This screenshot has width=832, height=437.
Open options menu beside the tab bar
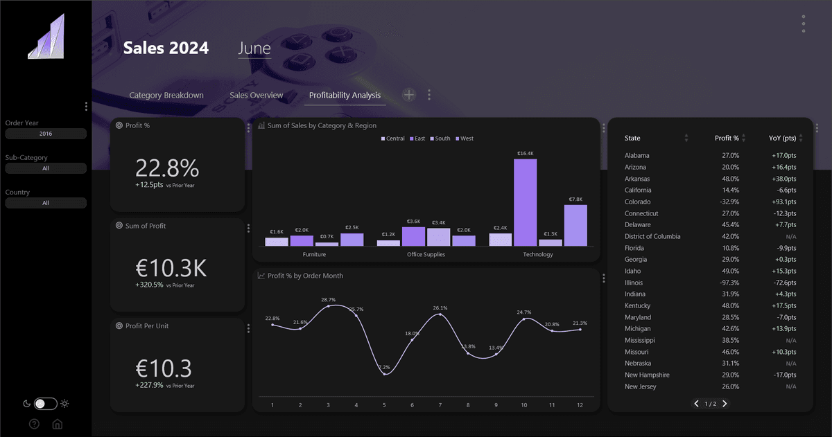(x=429, y=95)
